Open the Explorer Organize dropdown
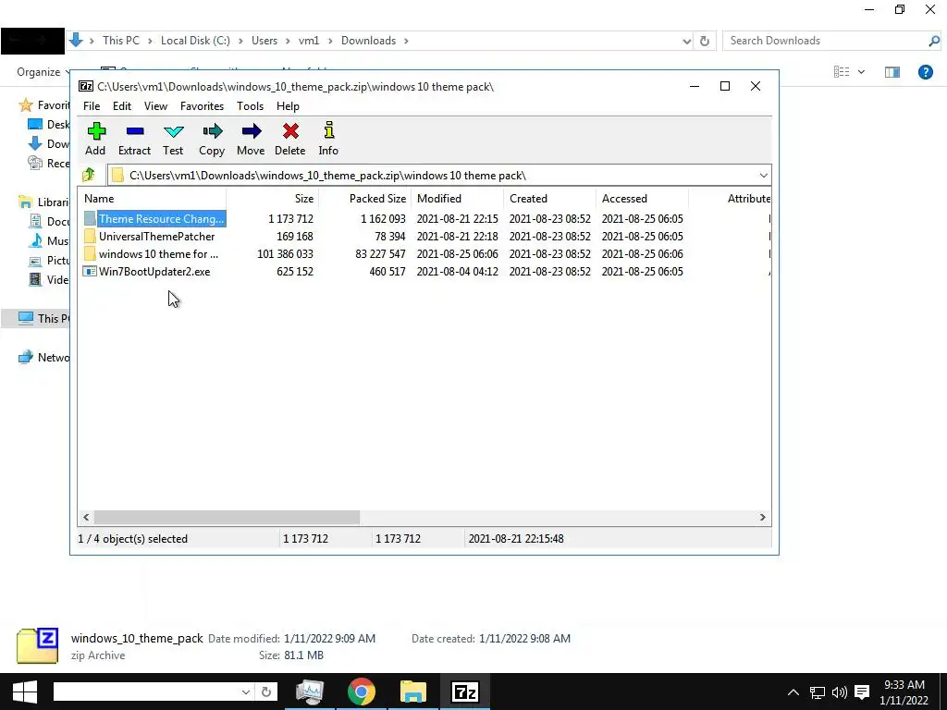The width and height of the screenshot is (947, 710). coord(43,72)
